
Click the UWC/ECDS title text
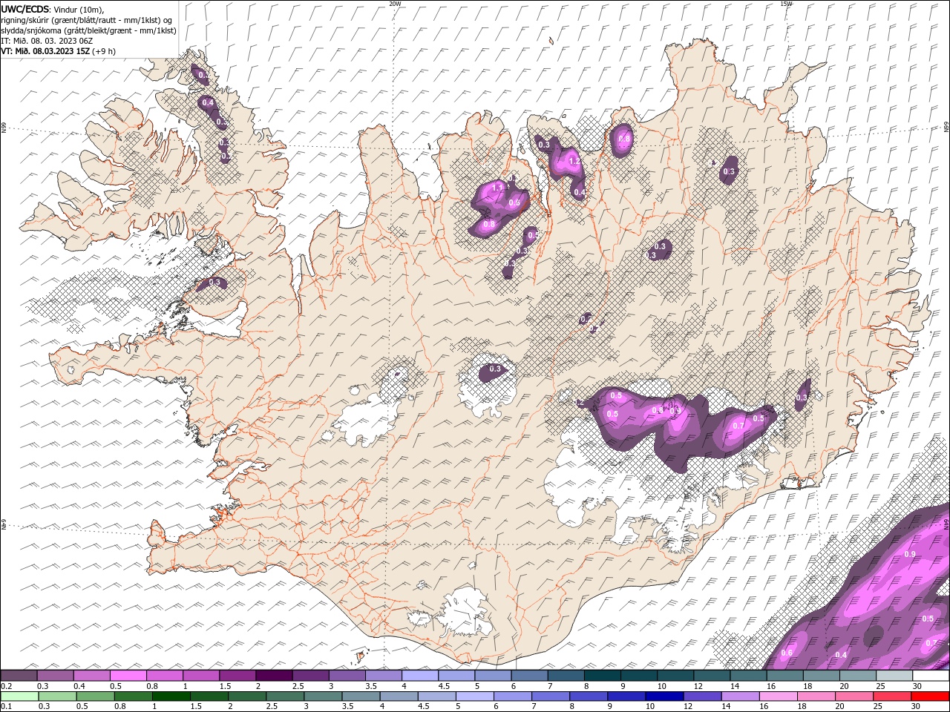pos(26,8)
